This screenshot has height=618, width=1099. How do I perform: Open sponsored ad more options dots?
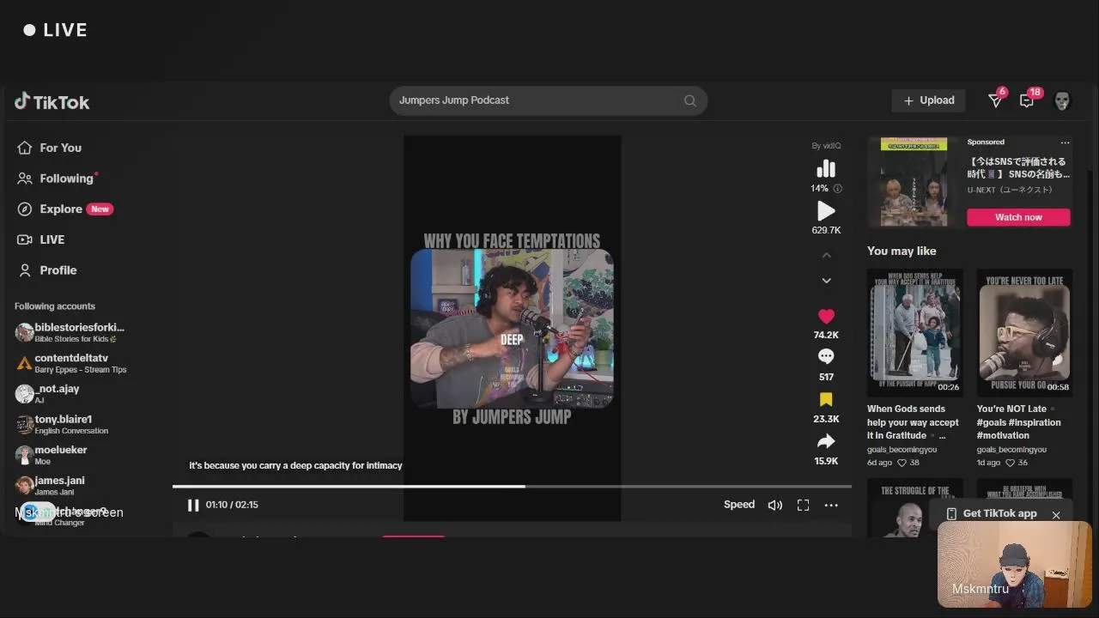click(1065, 142)
